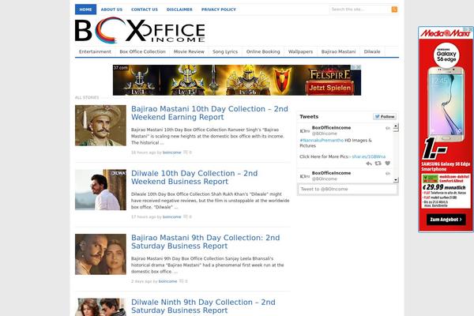Select Box Office Collection category

(142, 51)
